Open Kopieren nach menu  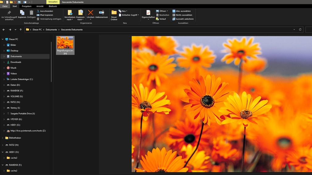(x=80, y=15)
